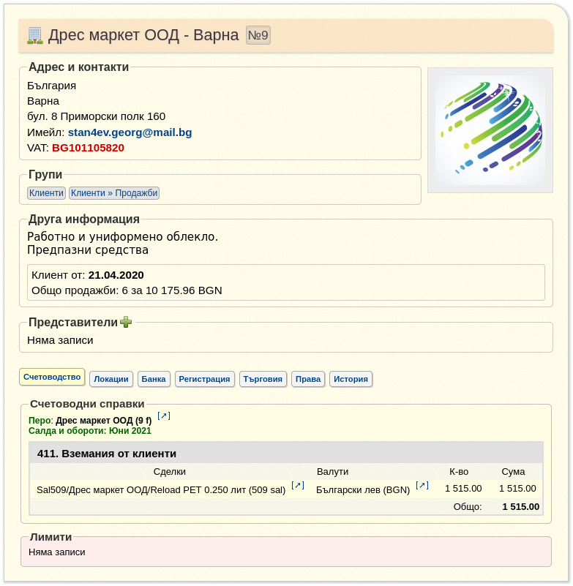Open external link icon after Sal509 deal
The width and height of the screenshot is (573, 586).
point(298,485)
